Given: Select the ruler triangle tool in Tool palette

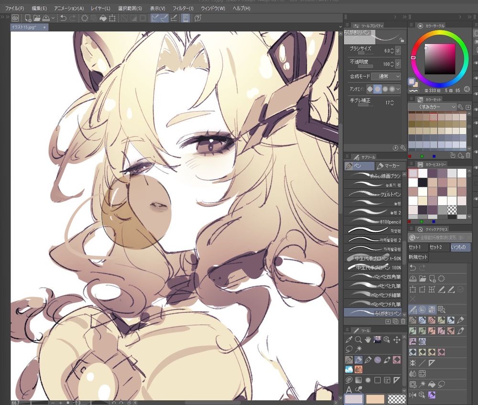Looking at the screenshot, I should coord(397,380).
